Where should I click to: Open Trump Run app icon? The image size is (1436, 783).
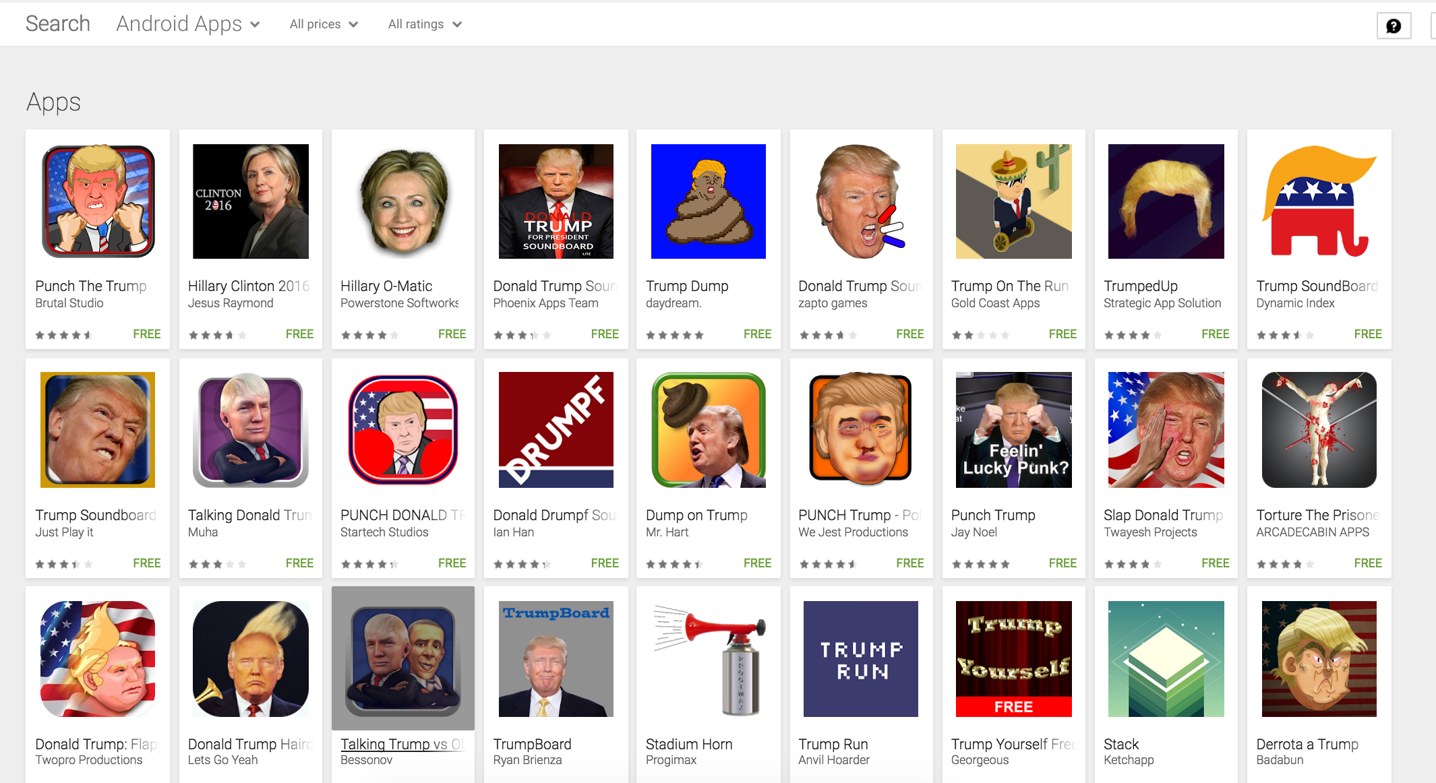tap(861, 659)
